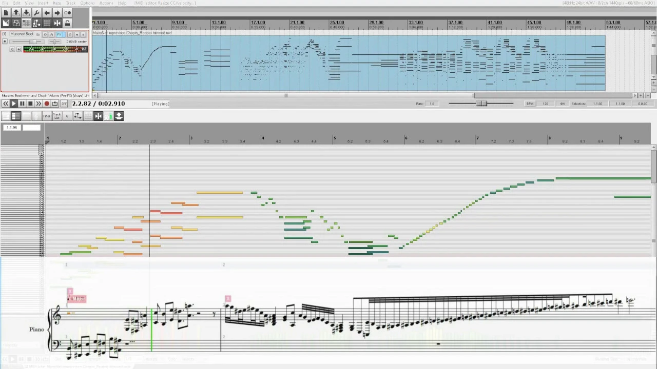Arm the track record button
The height and width of the screenshot is (369, 657).
(x=5, y=41)
